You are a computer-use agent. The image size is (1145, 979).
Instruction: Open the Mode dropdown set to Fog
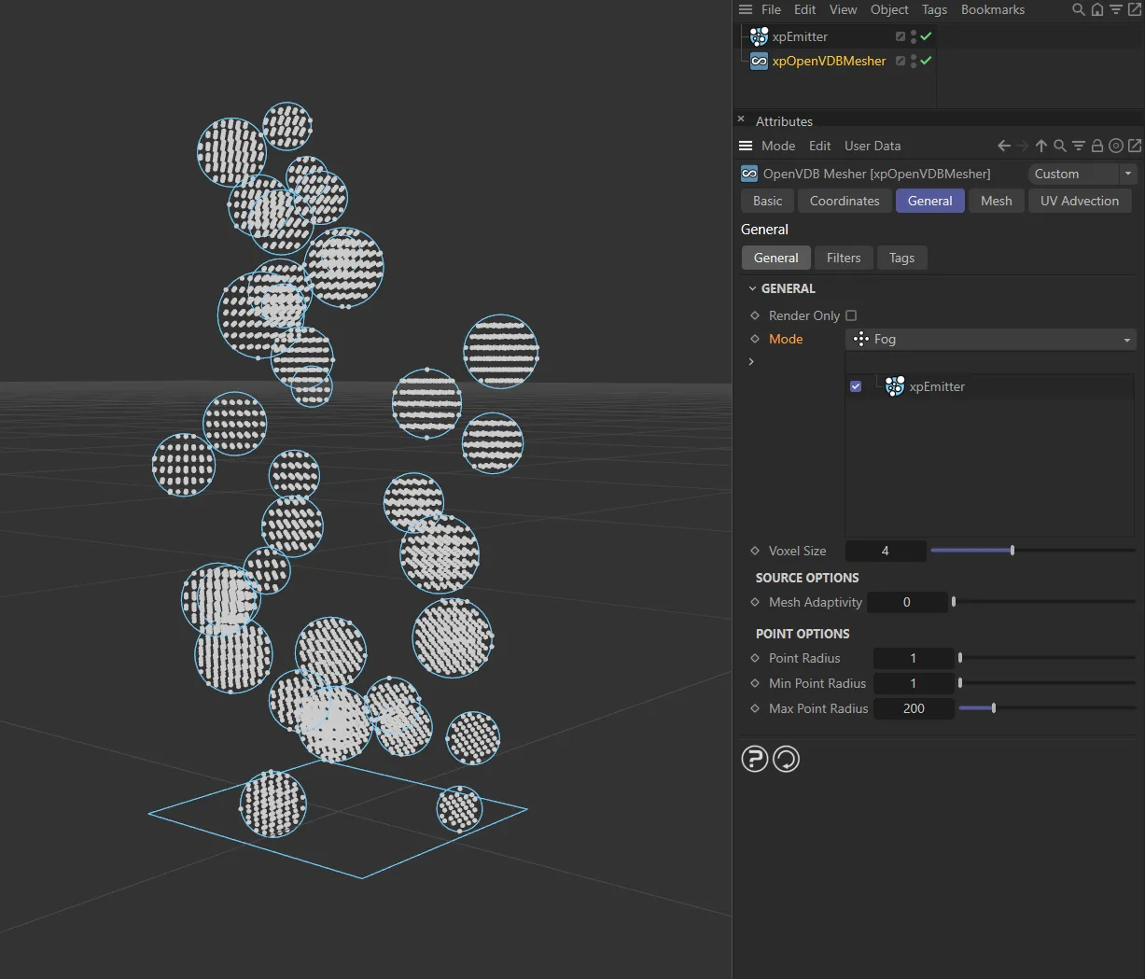click(990, 340)
